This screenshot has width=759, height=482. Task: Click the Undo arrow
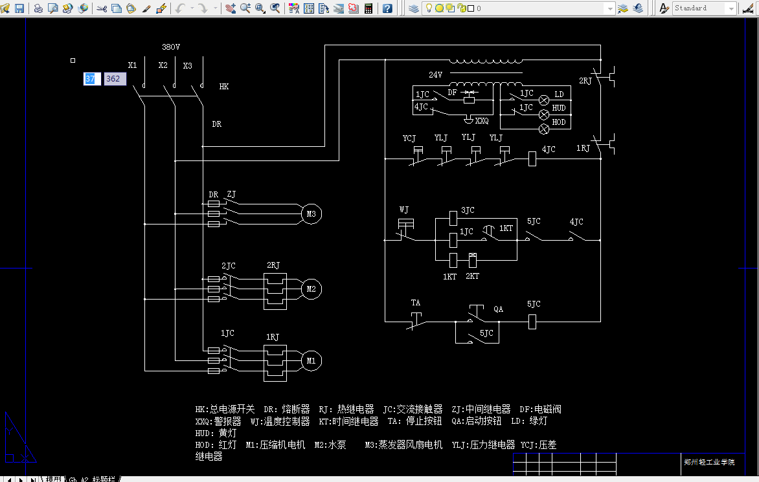point(180,8)
